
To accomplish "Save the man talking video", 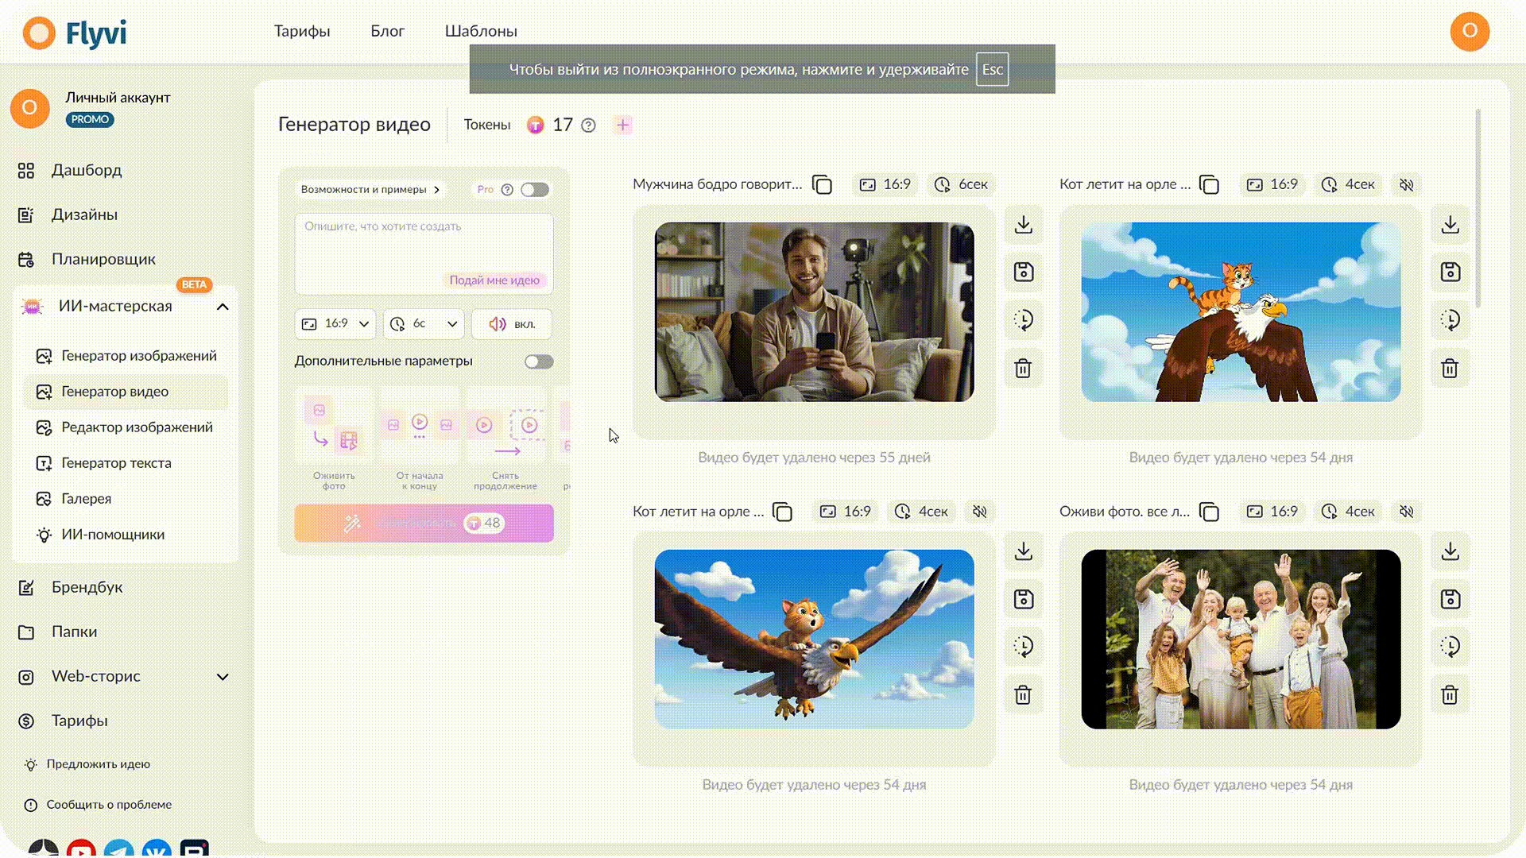I will pos(1023,272).
